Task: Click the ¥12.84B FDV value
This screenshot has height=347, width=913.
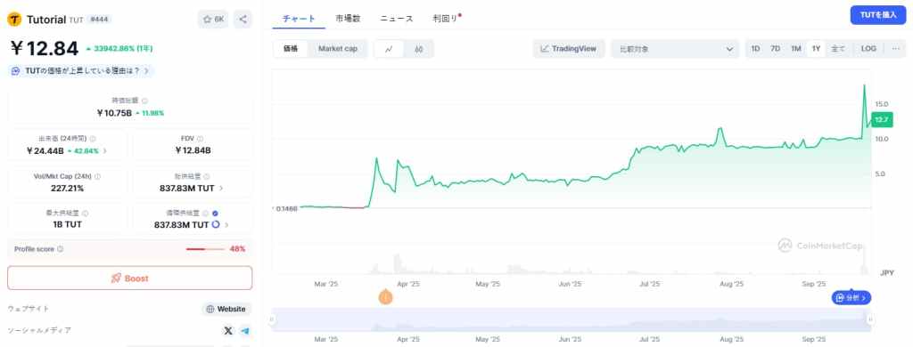Action: (193, 150)
